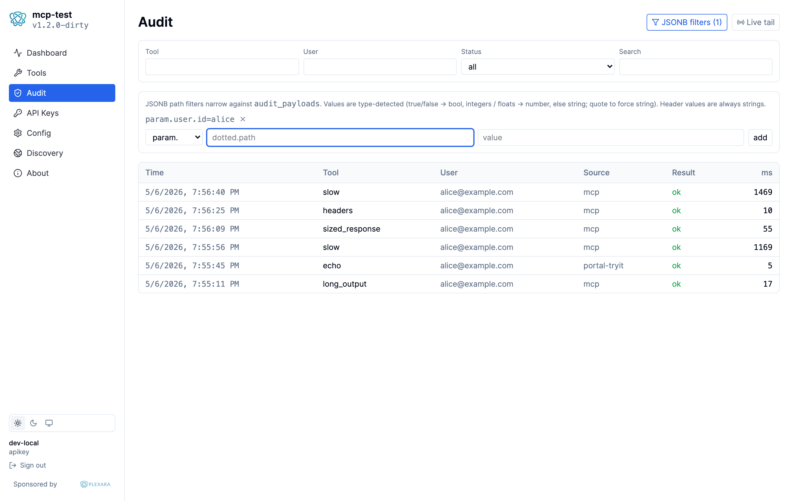Click the Tools wrench icon
Image resolution: width=802 pixels, height=501 pixels.
[18, 73]
